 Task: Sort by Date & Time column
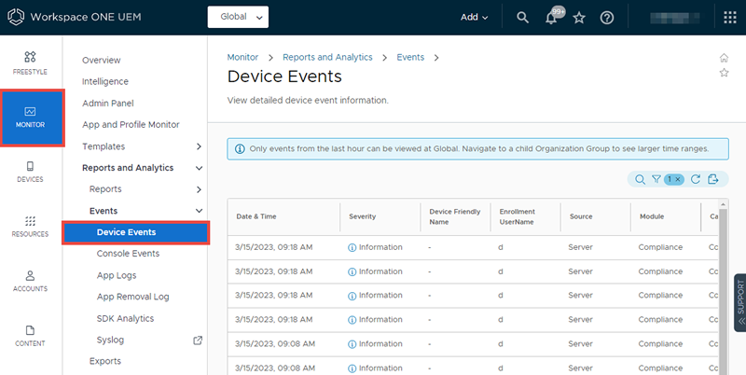click(x=256, y=216)
